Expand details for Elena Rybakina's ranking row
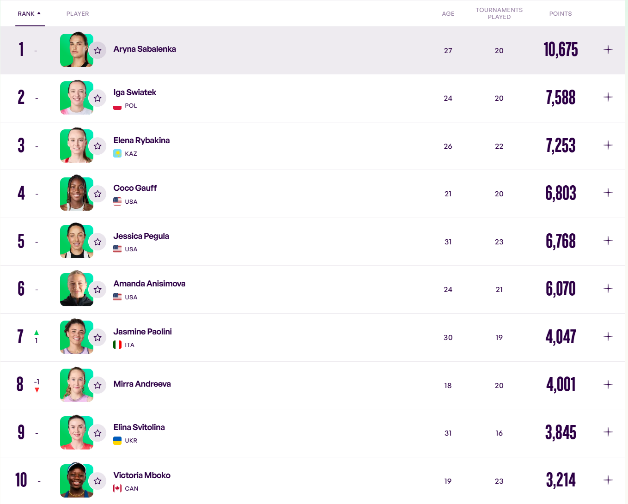This screenshot has width=628, height=504. click(608, 145)
